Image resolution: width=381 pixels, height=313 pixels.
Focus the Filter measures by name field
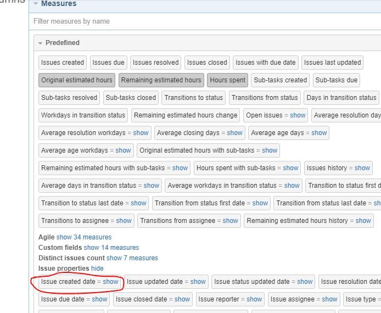205,21
